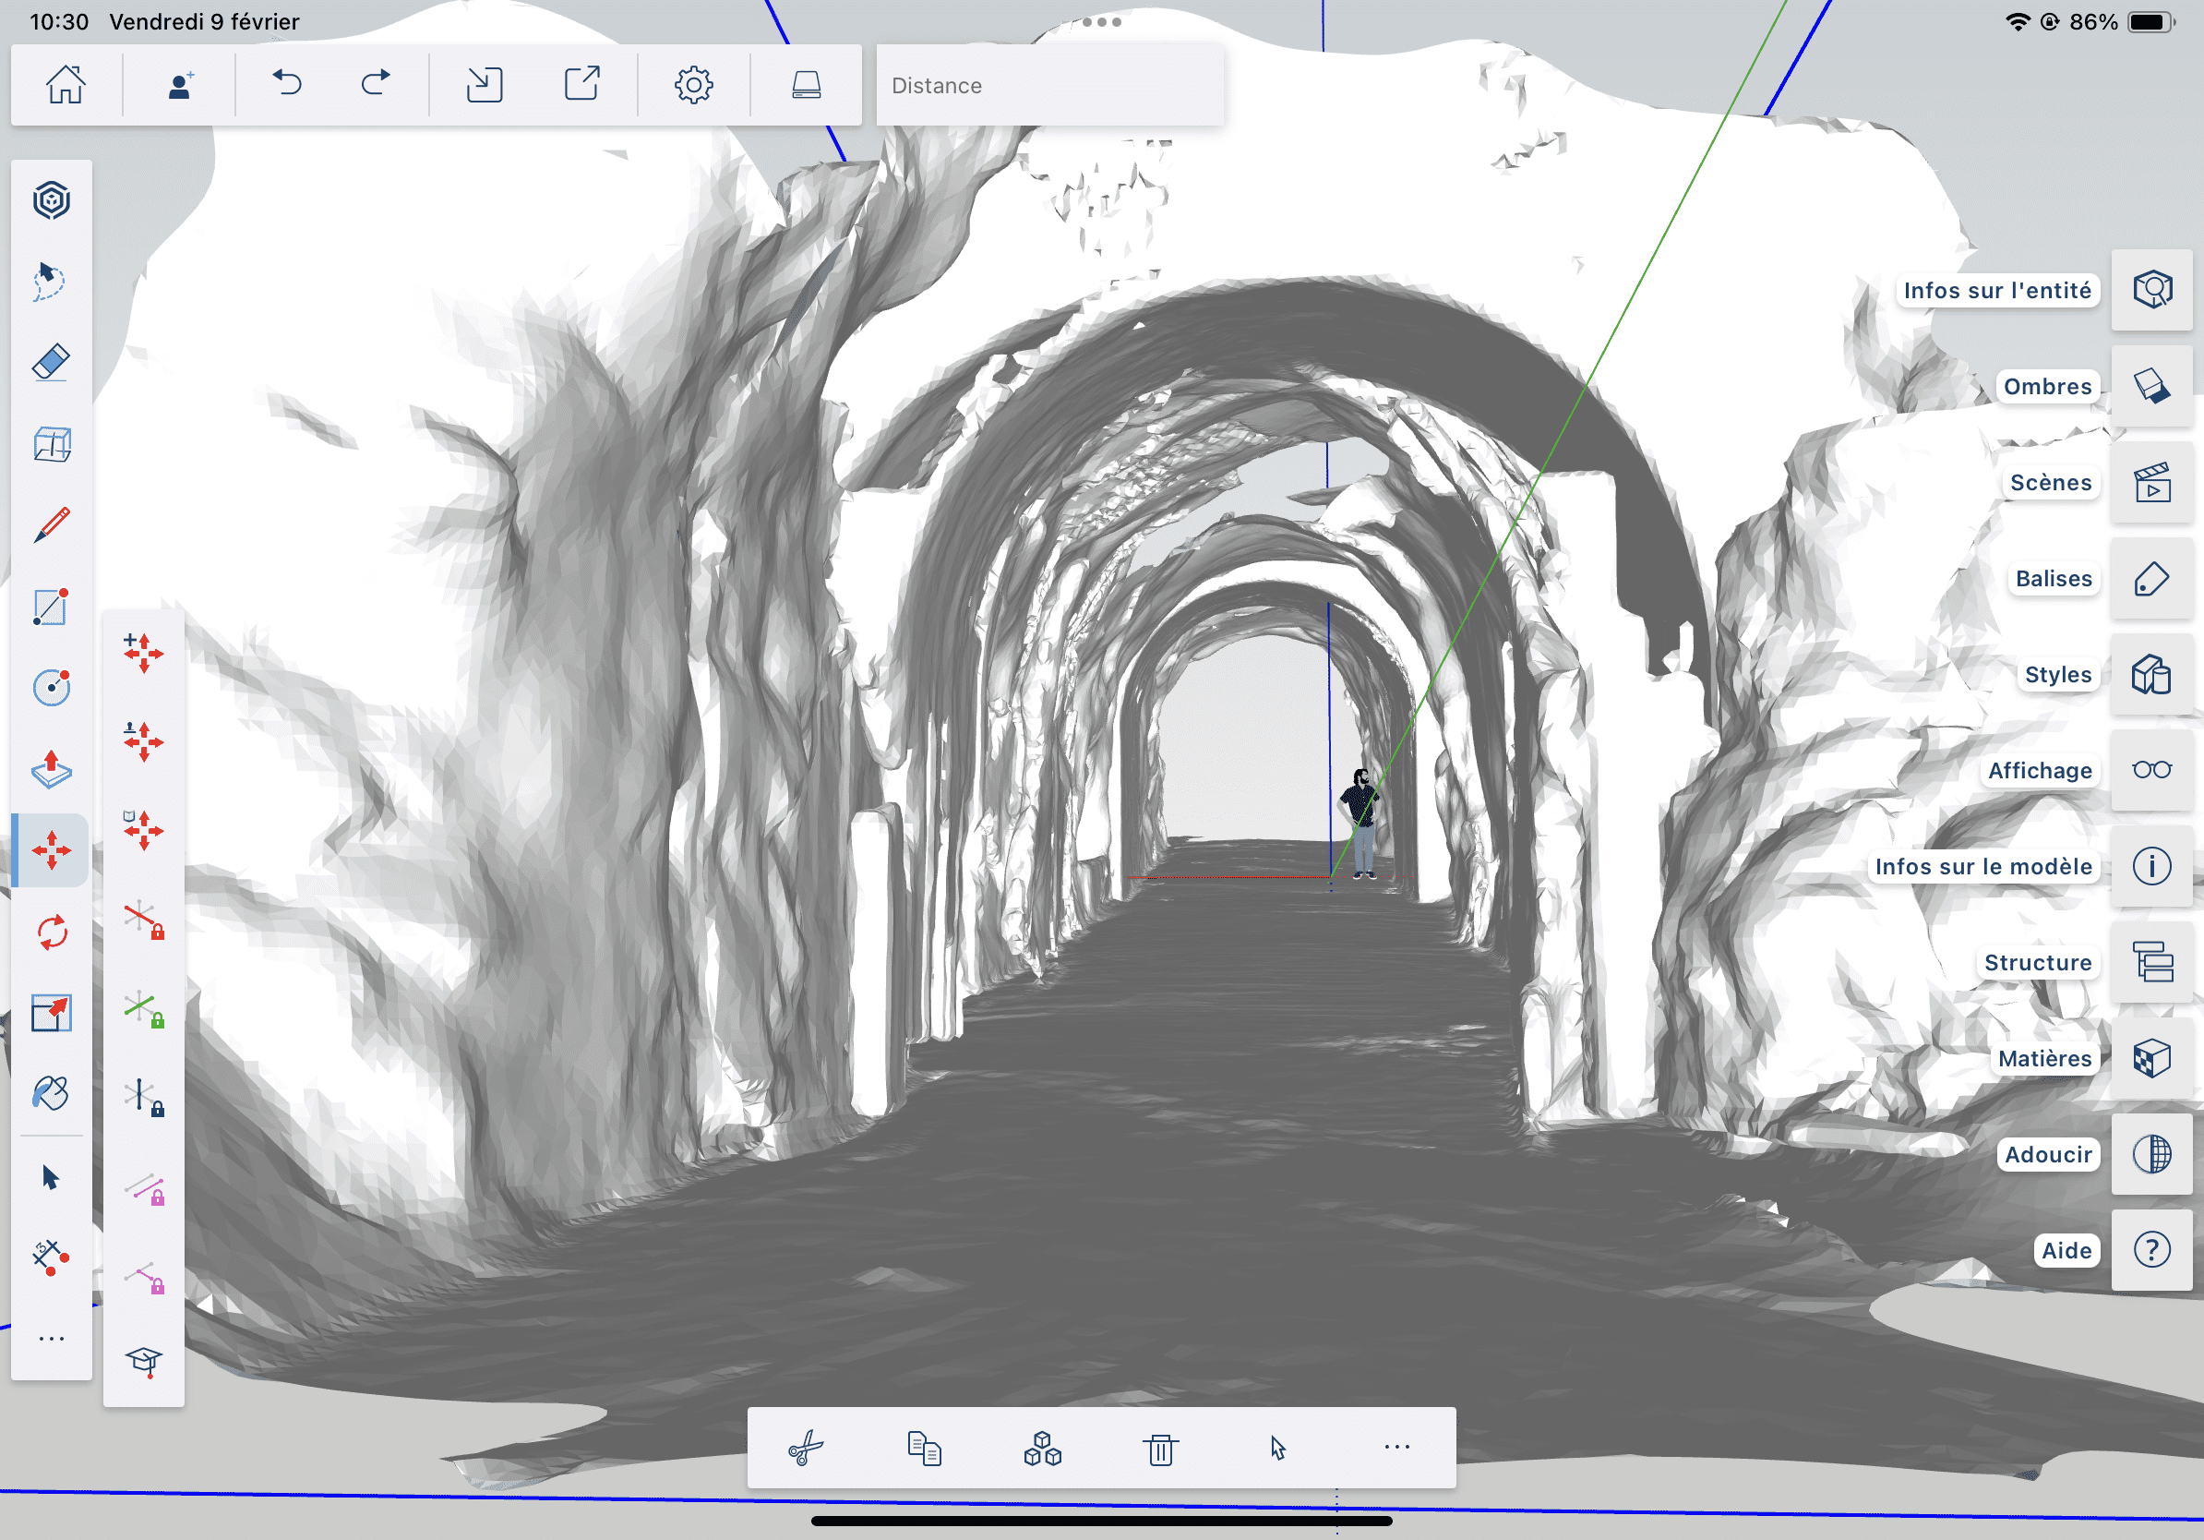The image size is (2204, 1540).
Task: Expand more tools in left toolbar
Action: 51,1339
